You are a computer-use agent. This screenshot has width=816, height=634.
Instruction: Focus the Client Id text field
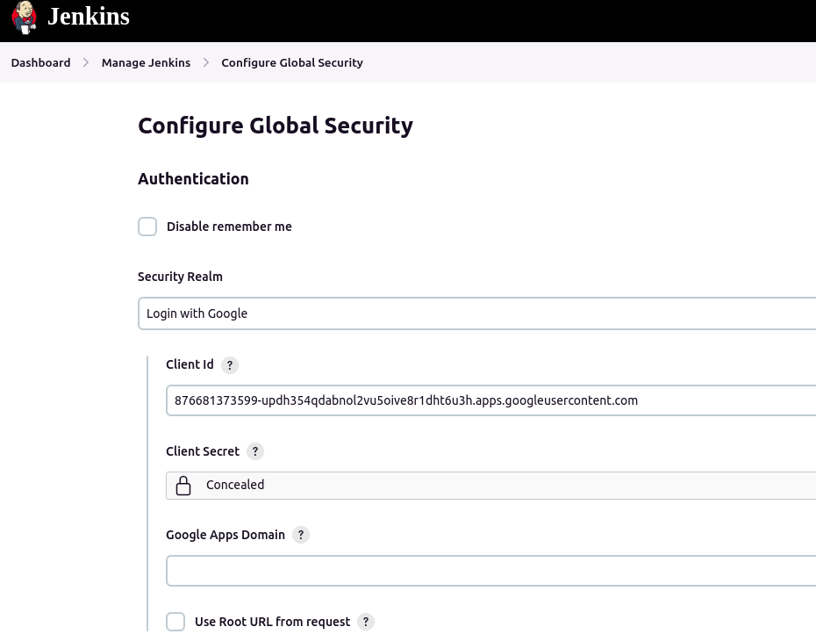pyautogui.click(x=491, y=400)
